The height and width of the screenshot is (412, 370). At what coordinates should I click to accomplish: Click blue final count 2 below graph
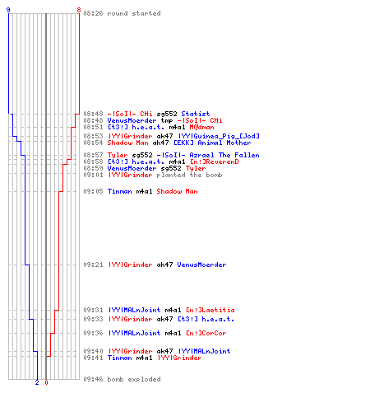click(x=37, y=382)
